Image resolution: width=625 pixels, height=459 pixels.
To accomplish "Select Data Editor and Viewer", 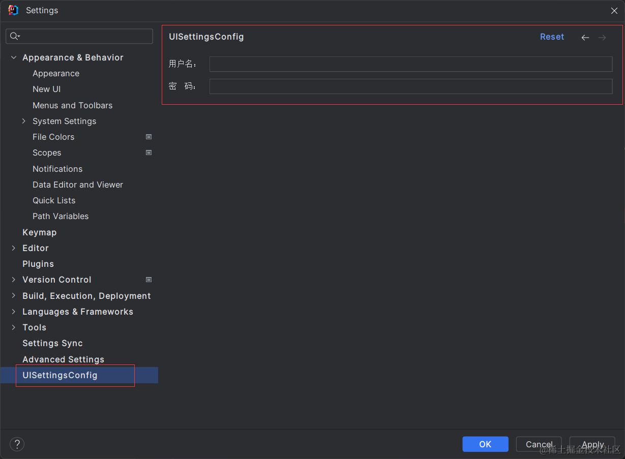I will click(78, 185).
